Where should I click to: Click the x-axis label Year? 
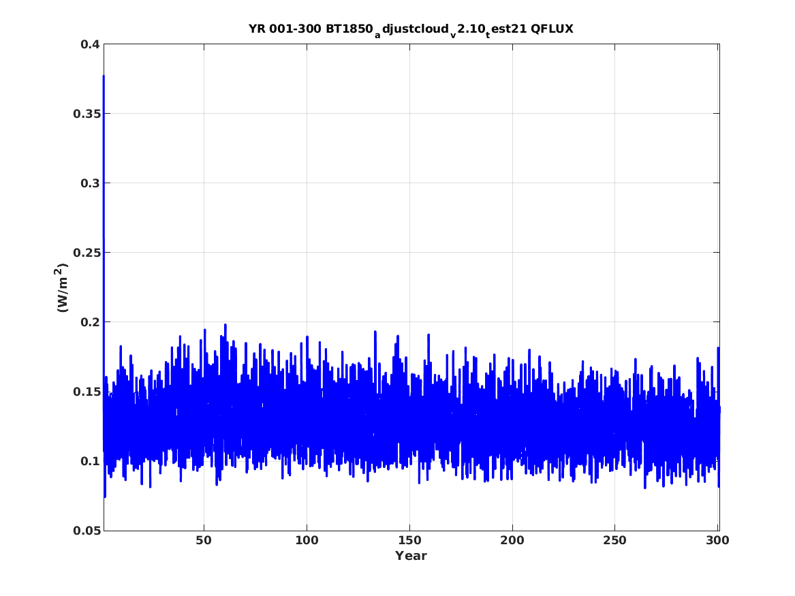pyautogui.click(x=411, y=556)
